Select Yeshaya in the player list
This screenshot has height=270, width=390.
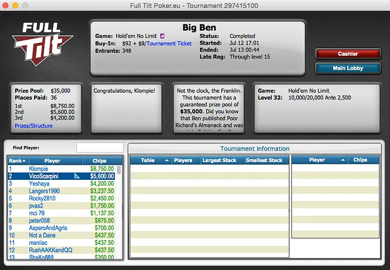pyautogui.click(x=39, y=183)
